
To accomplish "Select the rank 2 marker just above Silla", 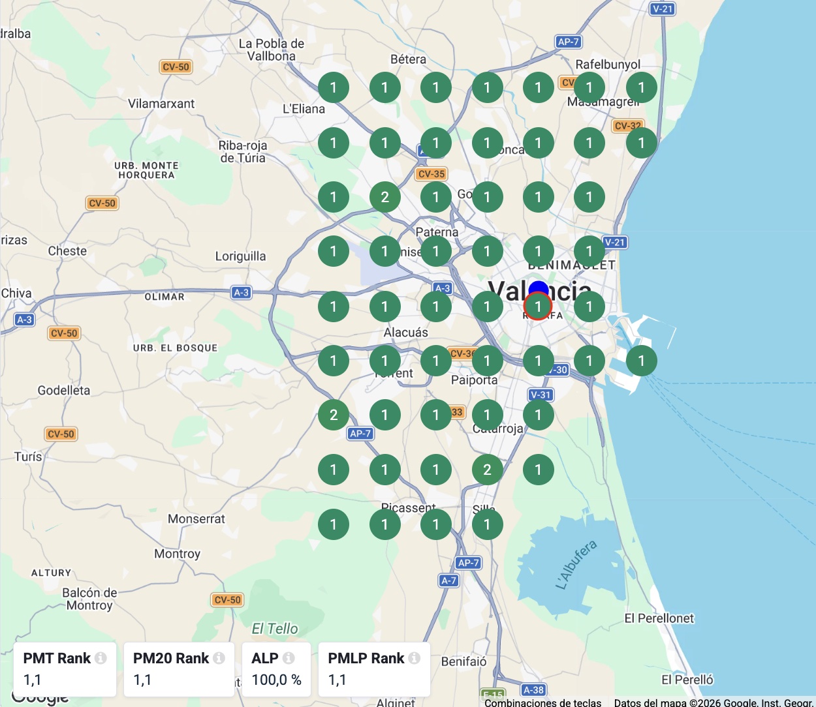I will (487, 470).
